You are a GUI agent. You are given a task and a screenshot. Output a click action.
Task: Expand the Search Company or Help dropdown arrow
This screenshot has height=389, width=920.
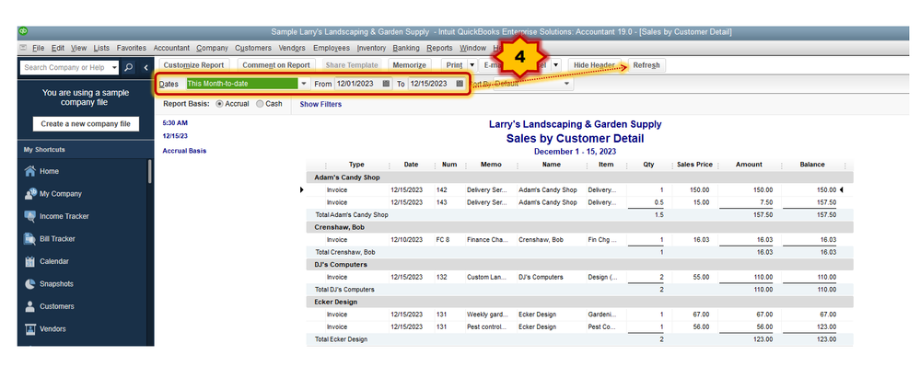[114, 67]
